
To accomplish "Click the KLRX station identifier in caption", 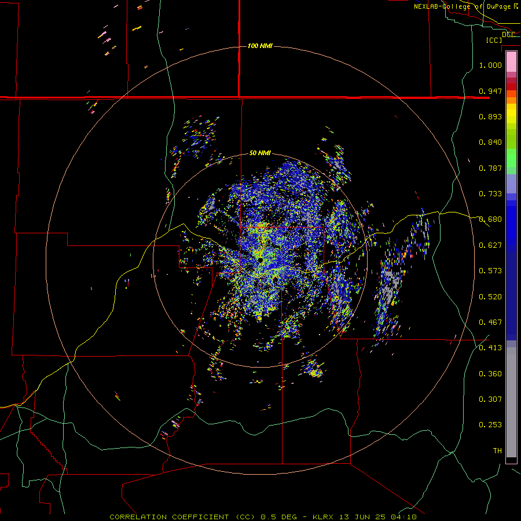I will 324,517.
